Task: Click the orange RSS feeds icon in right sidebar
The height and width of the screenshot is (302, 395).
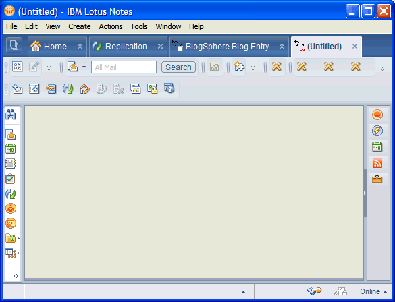Action: pyautogui.click(x=377, y=163)
